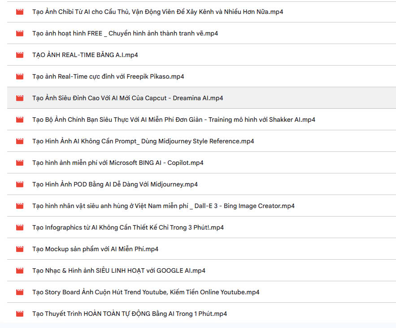Screen dimensions: 396x328
Task: Click video icon next to Freepik Pikaso file
Action: [20, 76]
